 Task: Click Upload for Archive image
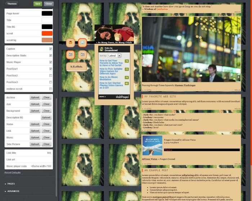point(35,98)
